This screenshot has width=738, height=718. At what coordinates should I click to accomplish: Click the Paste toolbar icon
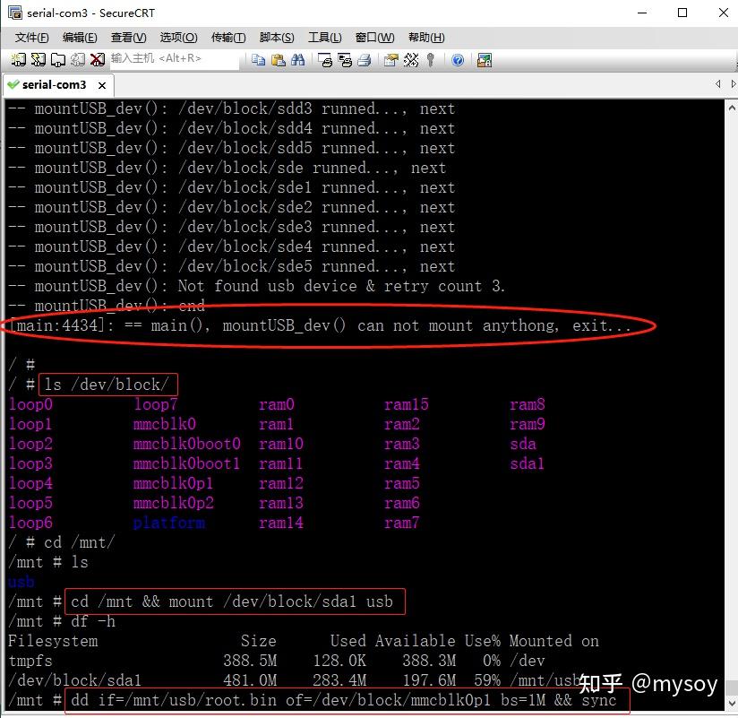(279, 60)
